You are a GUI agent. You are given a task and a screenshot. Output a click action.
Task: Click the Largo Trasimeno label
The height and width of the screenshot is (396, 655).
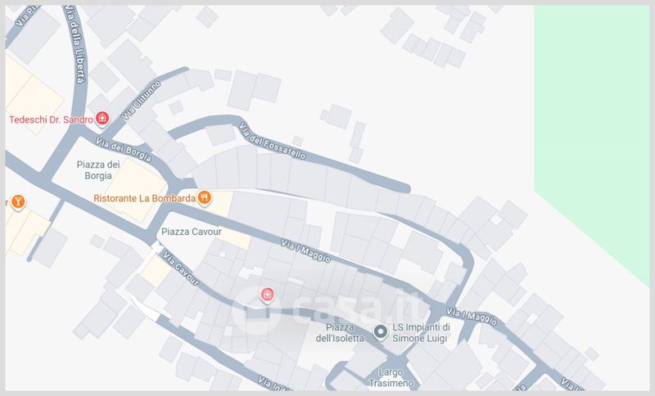click(391, 377)
